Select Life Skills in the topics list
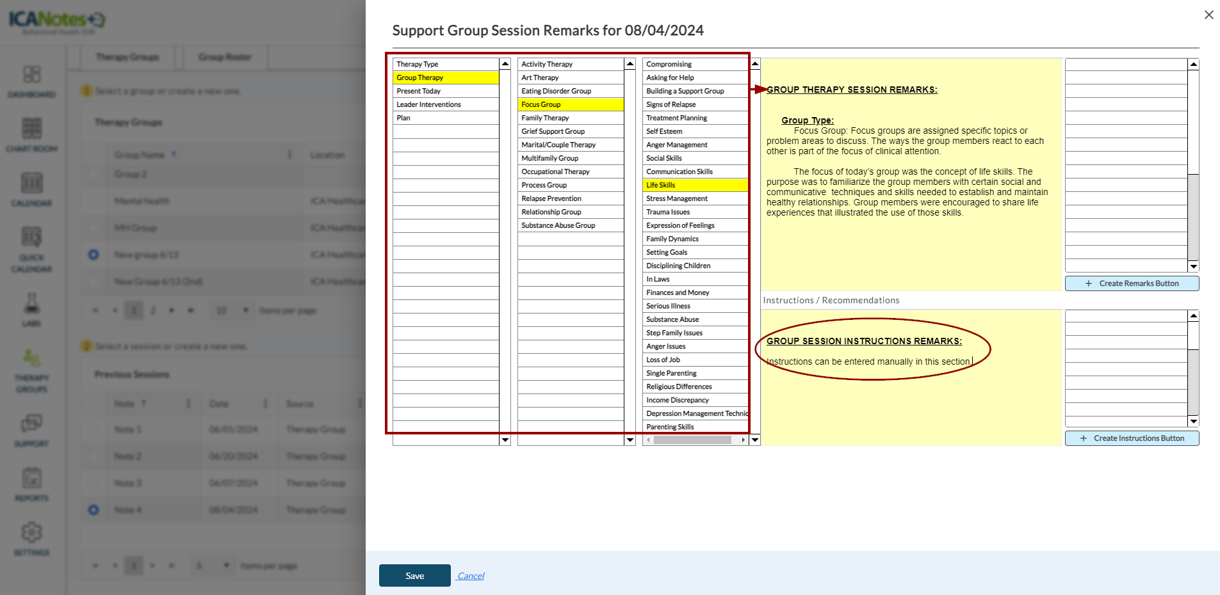Viewport: 1220px width, 595px height. point(695,185)
